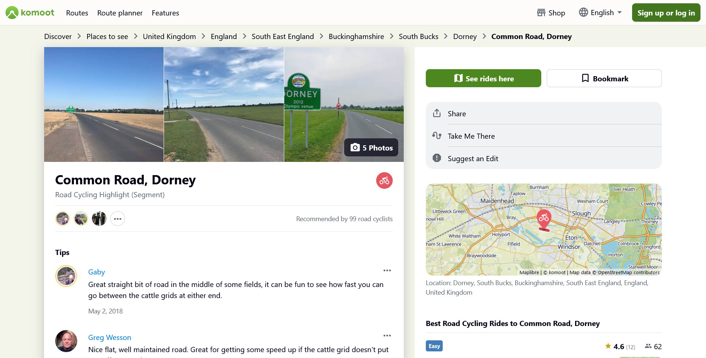Expand the English language dropdown
Image resolution: width=706 pixels, height=358 pixels.
coord(600,13)
